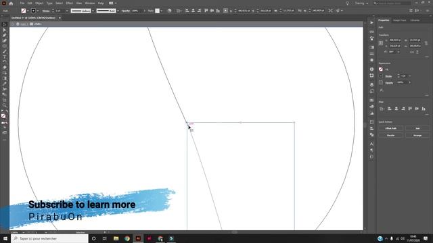
Task: Select the Paintbrush tool
Action: (5, 51)
